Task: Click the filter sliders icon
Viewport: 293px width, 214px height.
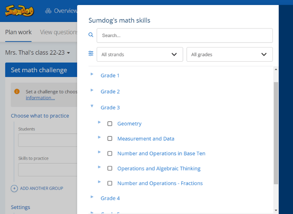Action: click(x=91, y=53)
